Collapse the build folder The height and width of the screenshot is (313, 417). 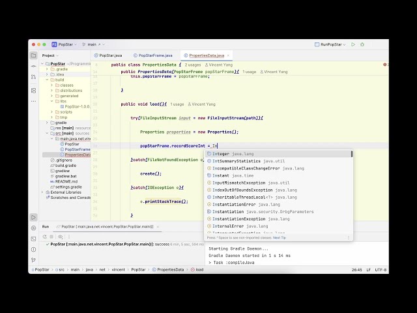click(x=47, y=80)
